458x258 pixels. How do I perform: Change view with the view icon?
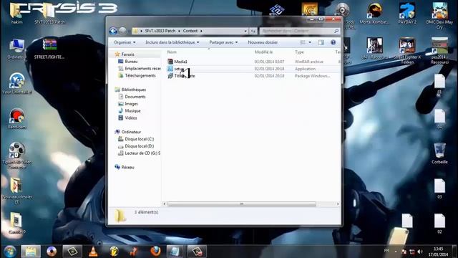pyautogui.click(x=303, y=42)
